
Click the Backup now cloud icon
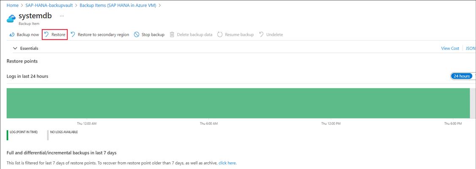click(x=12, y=35)
